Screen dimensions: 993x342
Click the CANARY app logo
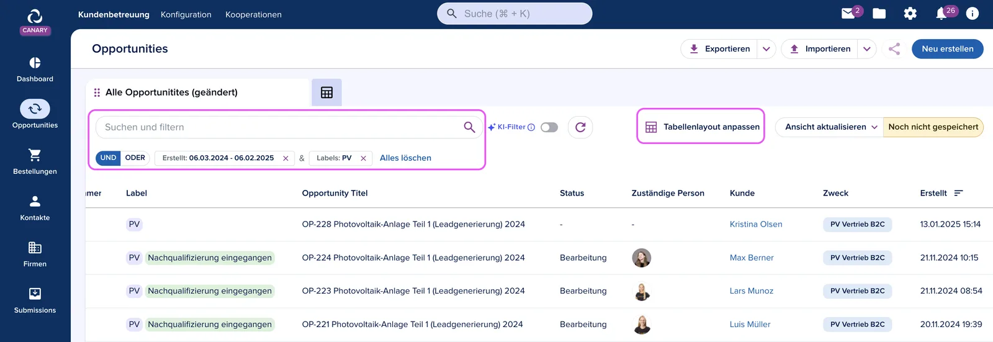(x=35, y=21)
